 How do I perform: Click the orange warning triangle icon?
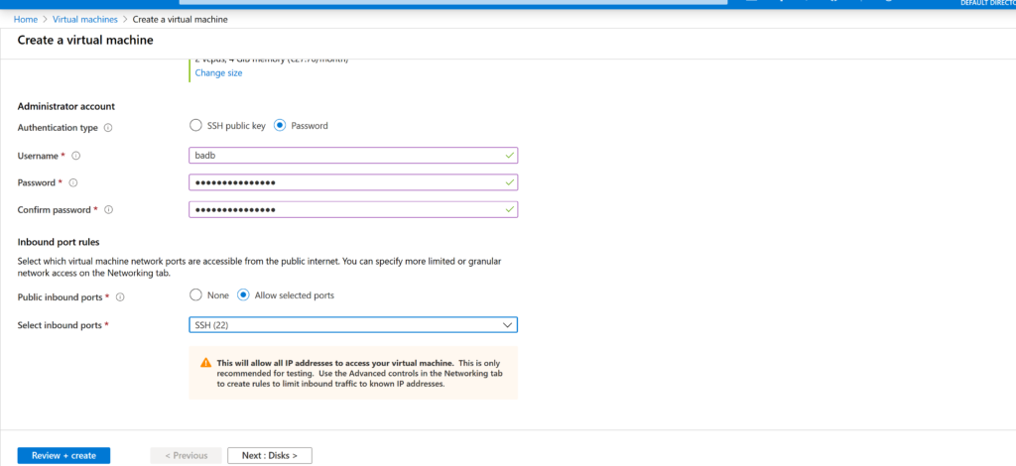tap(205, 363)
